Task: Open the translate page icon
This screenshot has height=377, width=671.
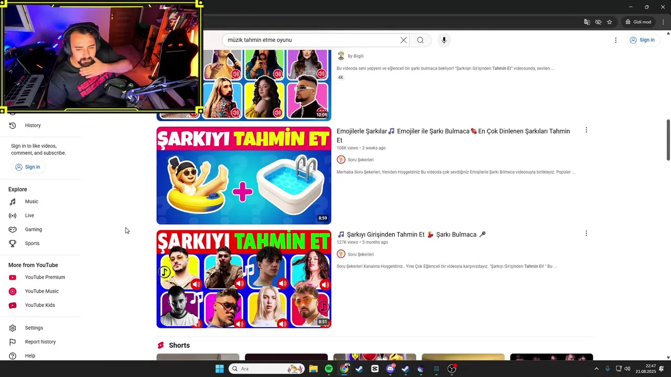Action: coord(587,22)
